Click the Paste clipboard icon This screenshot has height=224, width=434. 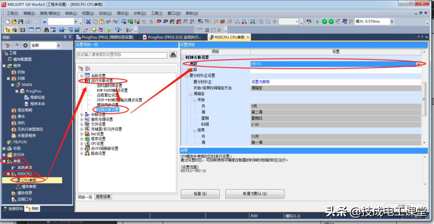point(102,22)
